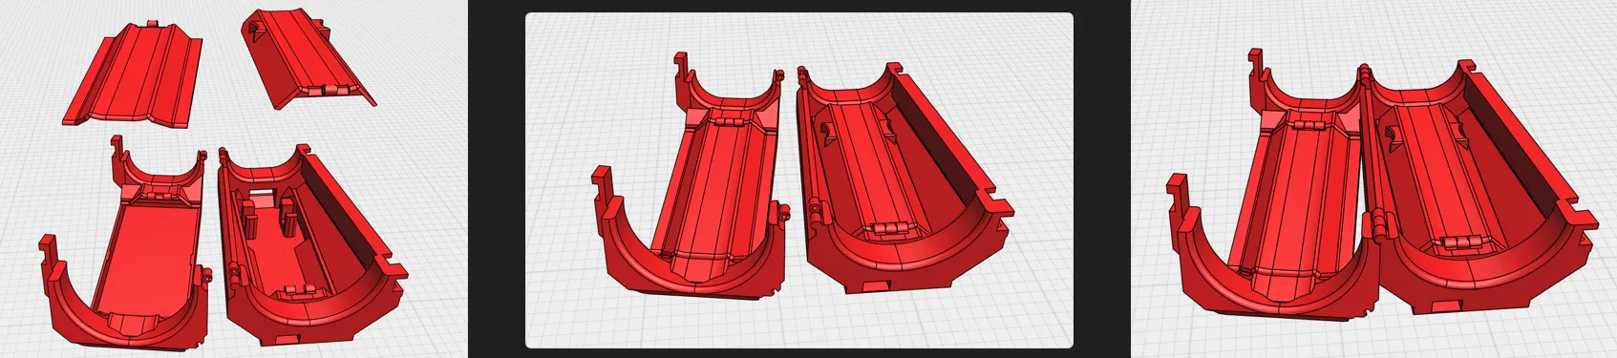Select the left image with four separated parts
Viewport: 1617px width, 358px height.
[x=232, y=179]
